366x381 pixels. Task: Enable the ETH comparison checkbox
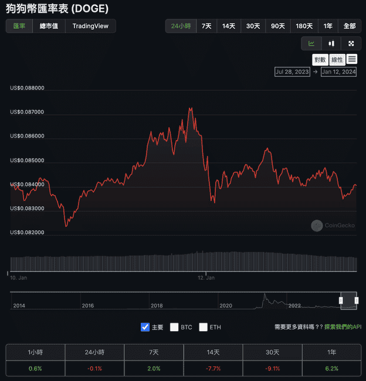pos(204,327)
